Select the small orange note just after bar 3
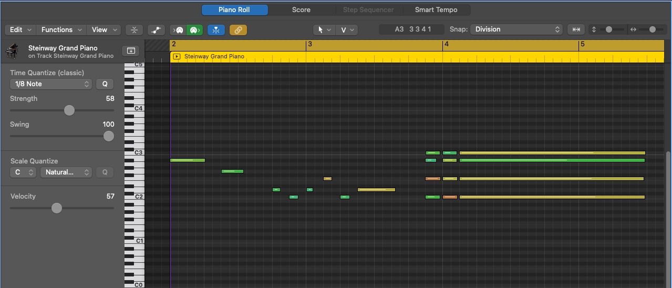The image size is (672, 288). [327, 179]
